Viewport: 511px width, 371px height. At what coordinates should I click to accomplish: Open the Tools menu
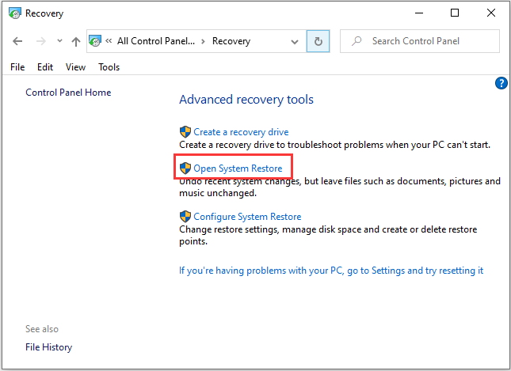pos(109,67)
